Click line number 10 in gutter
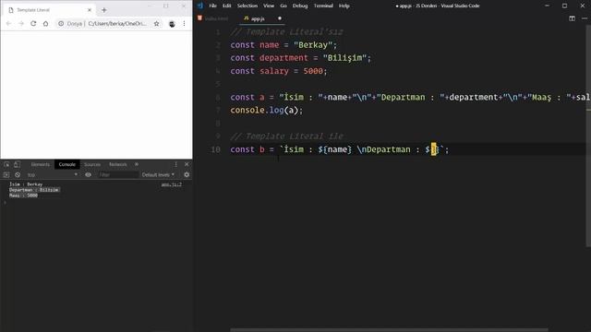591x332 pixels. click(215, 149)
